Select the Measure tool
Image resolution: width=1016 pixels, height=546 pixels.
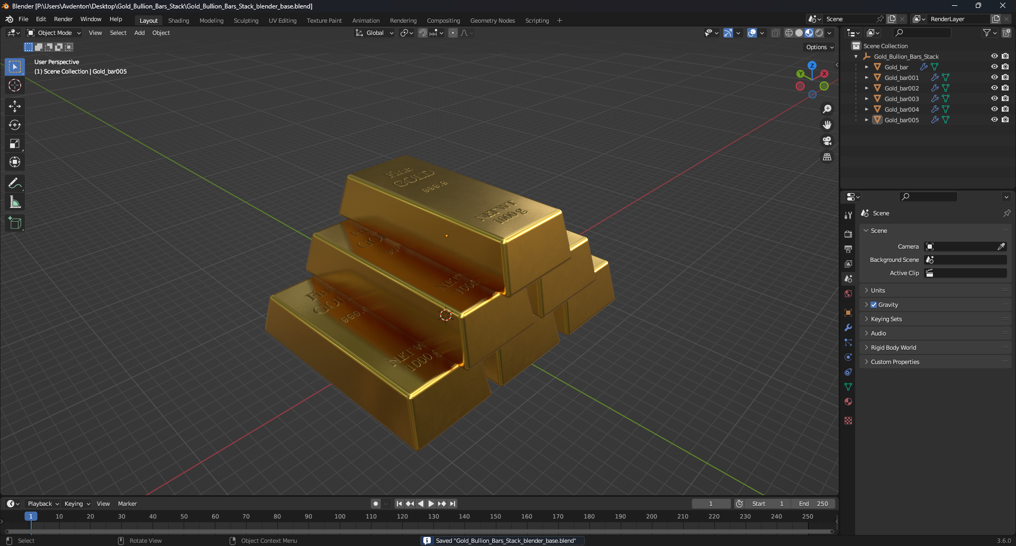[x=15, y=202]
